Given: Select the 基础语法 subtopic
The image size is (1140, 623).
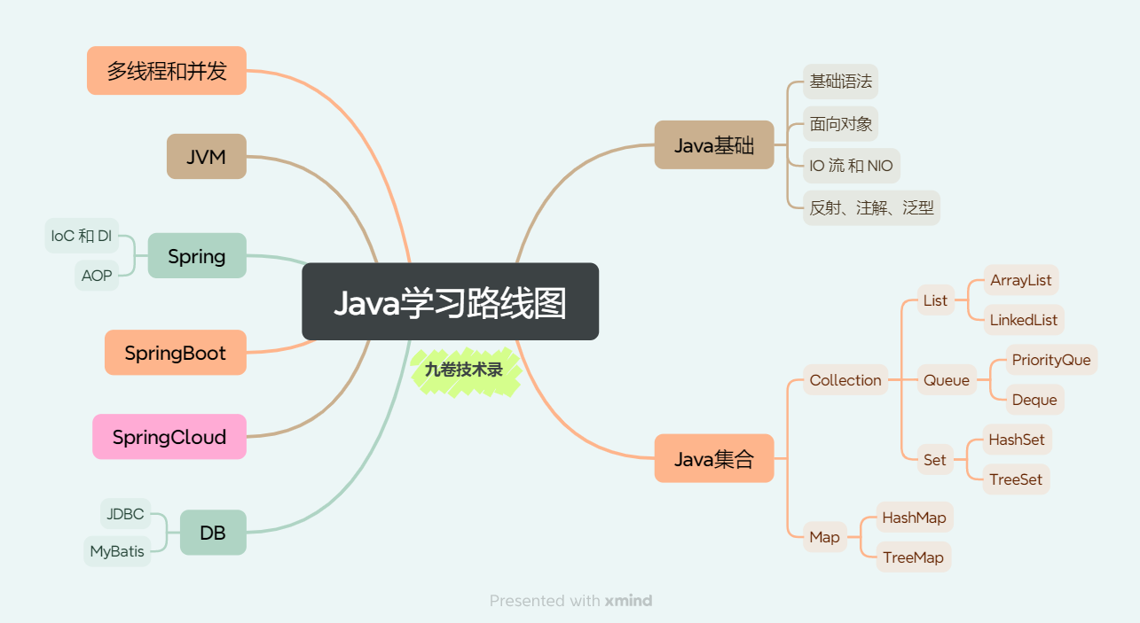Looking at the screenshot, I should click(x=841, y=82).
